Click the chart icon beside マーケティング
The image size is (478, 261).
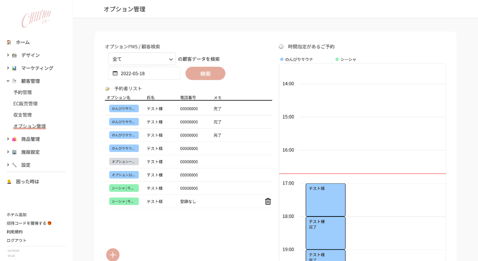(14, 68)
